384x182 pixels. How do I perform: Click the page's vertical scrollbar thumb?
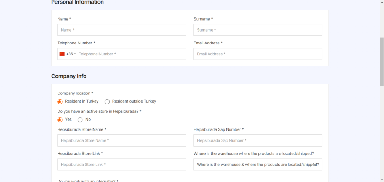pos(382,60)
